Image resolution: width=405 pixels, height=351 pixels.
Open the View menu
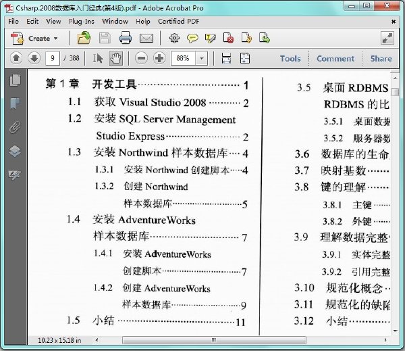tap(53, 21)
